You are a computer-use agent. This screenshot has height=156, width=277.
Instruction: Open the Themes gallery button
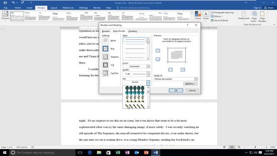(x=5, y=16)
